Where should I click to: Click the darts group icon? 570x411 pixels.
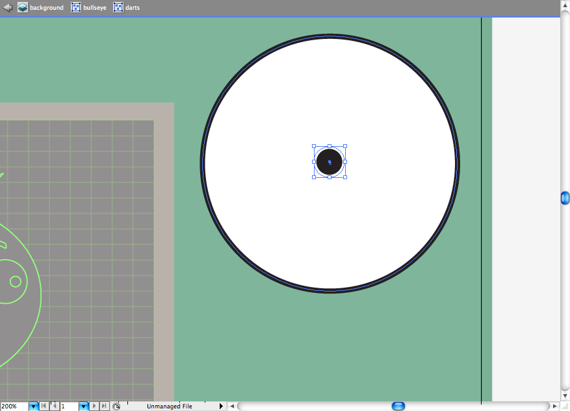coord(118,7)
